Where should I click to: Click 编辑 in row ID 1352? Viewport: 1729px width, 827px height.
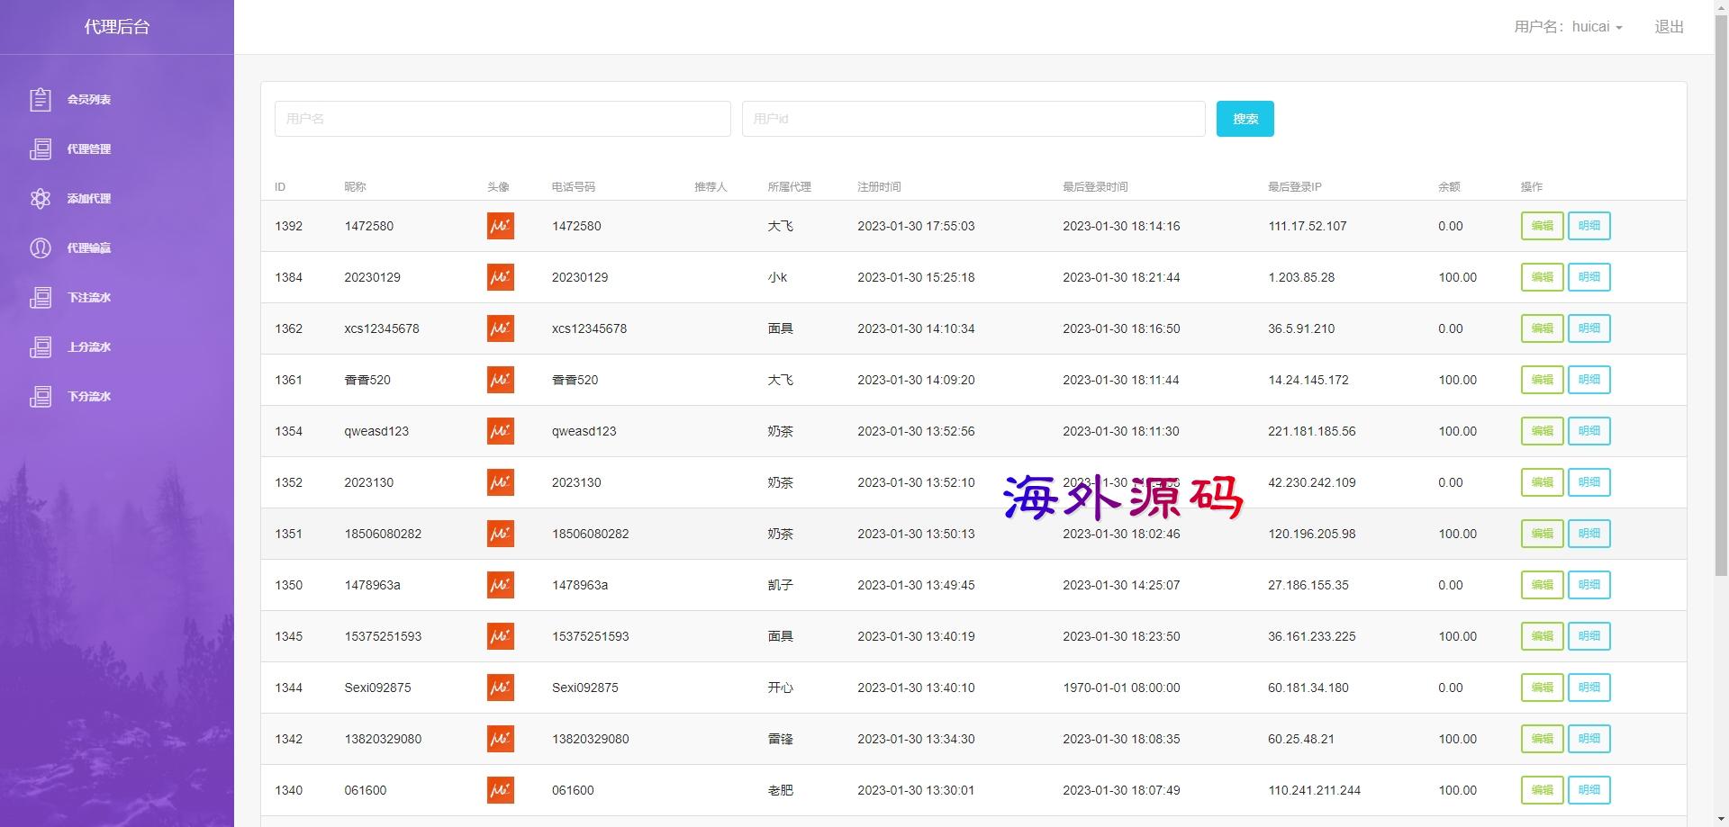coord(1543,482)
